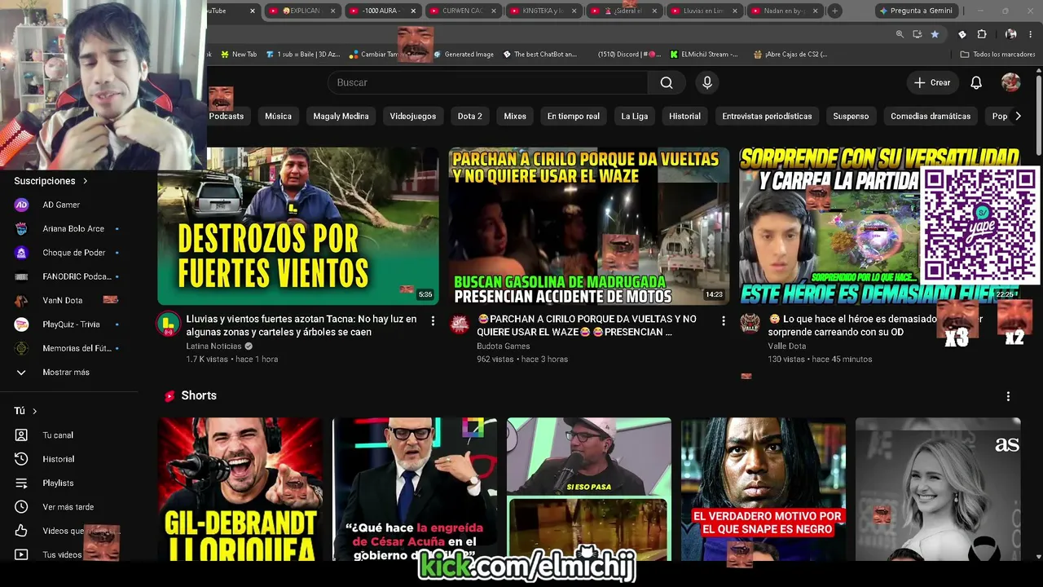Open the install app icon in address bar

[x=918, y=34]
